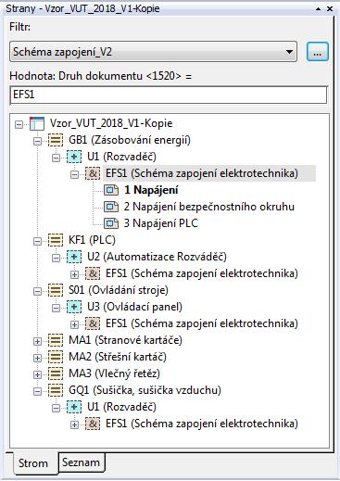Image resolution: width=340 pixels, height=481 pixels.
Task: Select page 2 Napájení bezpečnostního okruhu
Action: [209, 207]
